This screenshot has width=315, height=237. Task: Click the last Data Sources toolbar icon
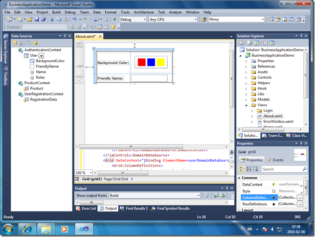click(x=36, y=43)
